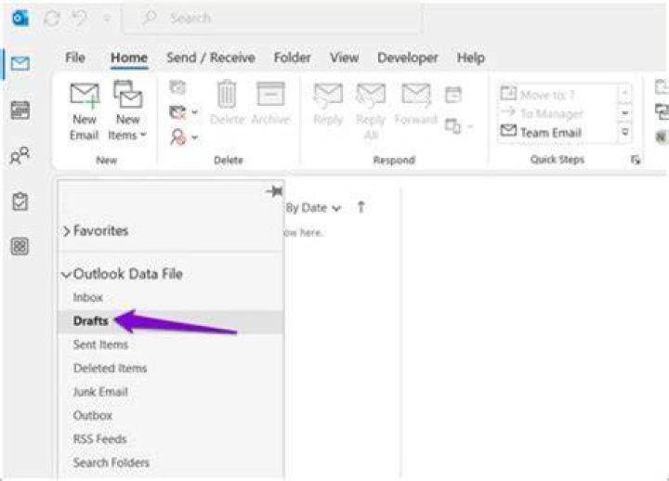
Task: Open the Quick Steps dialog launcher
Action: tap(636, 160)
